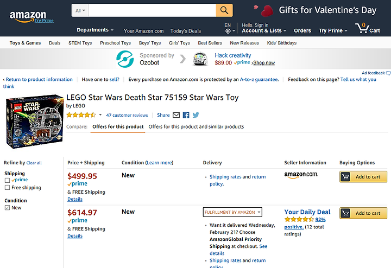The image size is (391, 268).
Task: Share product on Facebook icon
Action: point(186,115)
